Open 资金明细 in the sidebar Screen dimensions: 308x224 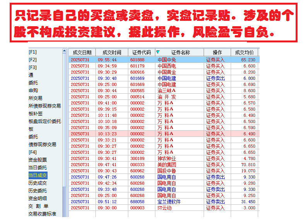click(38, 198)
